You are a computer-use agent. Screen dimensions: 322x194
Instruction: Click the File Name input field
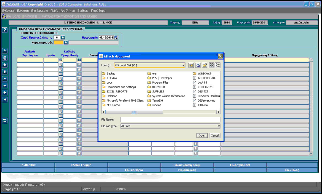tap(171, 119)
